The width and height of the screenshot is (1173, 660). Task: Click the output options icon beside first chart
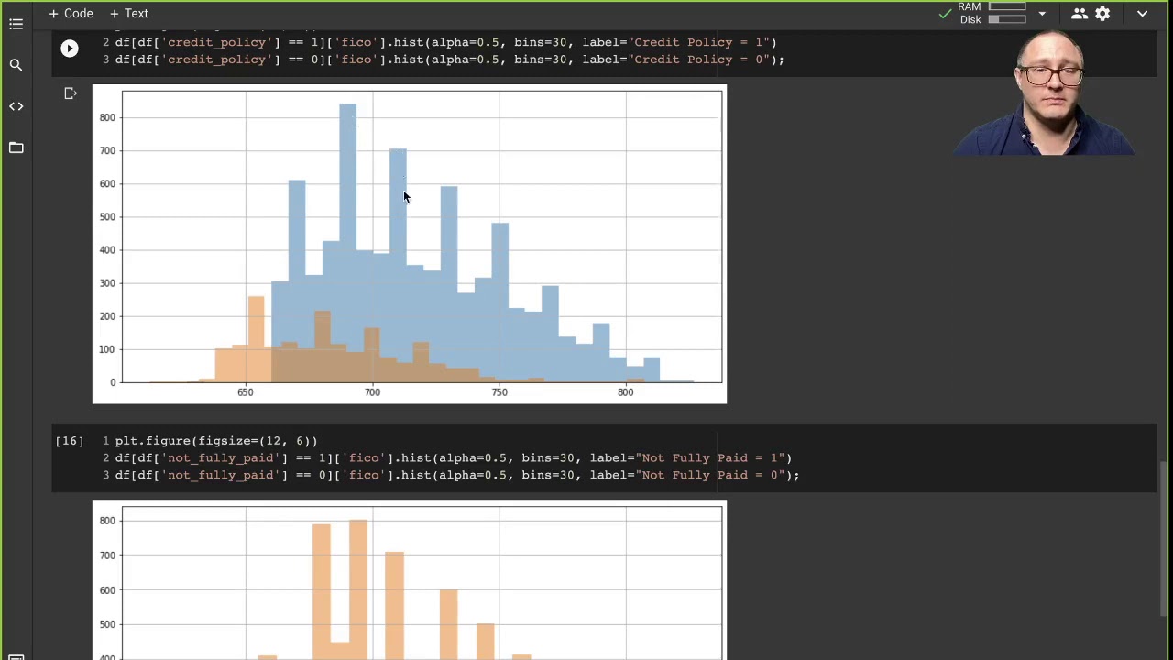[x=71, y=93]
